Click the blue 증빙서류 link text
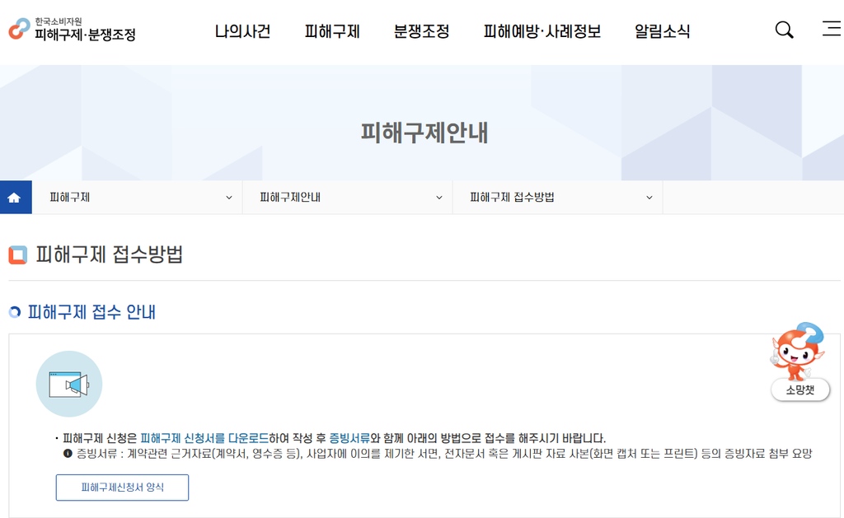 click(x=349, y=438)
